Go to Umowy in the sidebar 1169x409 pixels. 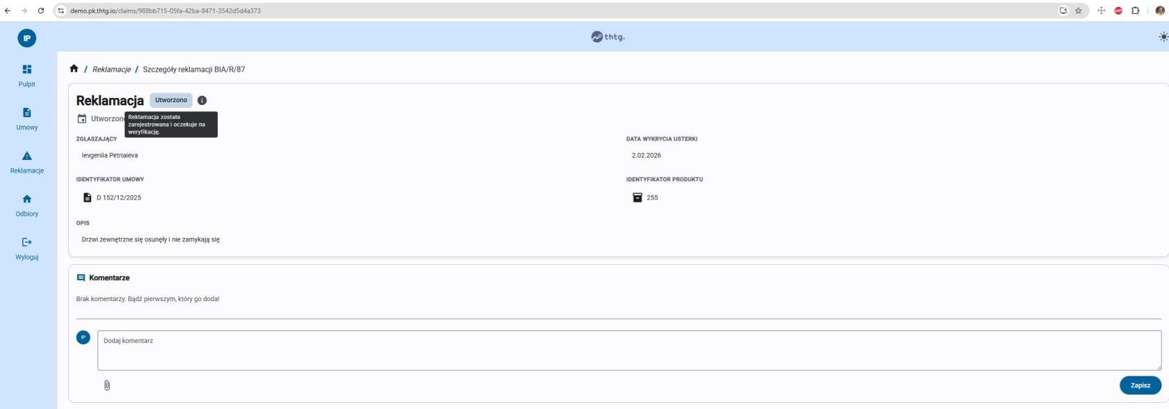pyautogui.click(x=27, y=119)
